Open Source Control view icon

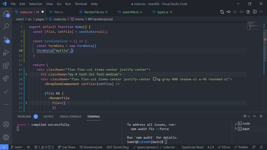pos(6,40)
